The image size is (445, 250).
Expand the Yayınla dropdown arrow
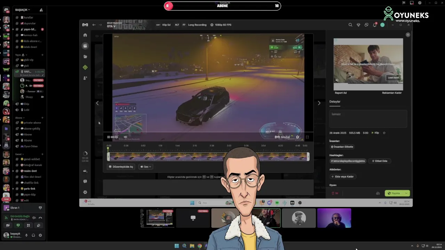(x=406, y=193)
